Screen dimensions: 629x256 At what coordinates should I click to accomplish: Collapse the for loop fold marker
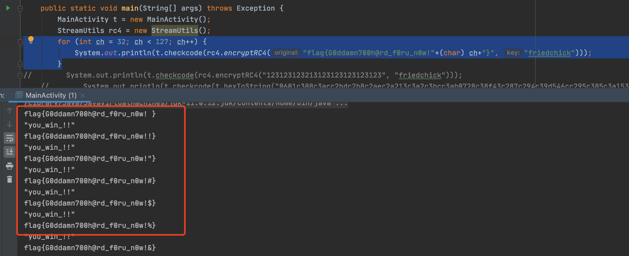coord(20,42)
